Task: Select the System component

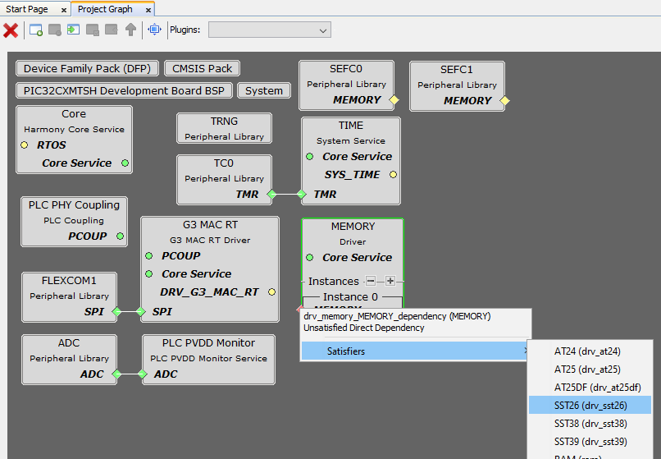Action: tap(264, 91)
